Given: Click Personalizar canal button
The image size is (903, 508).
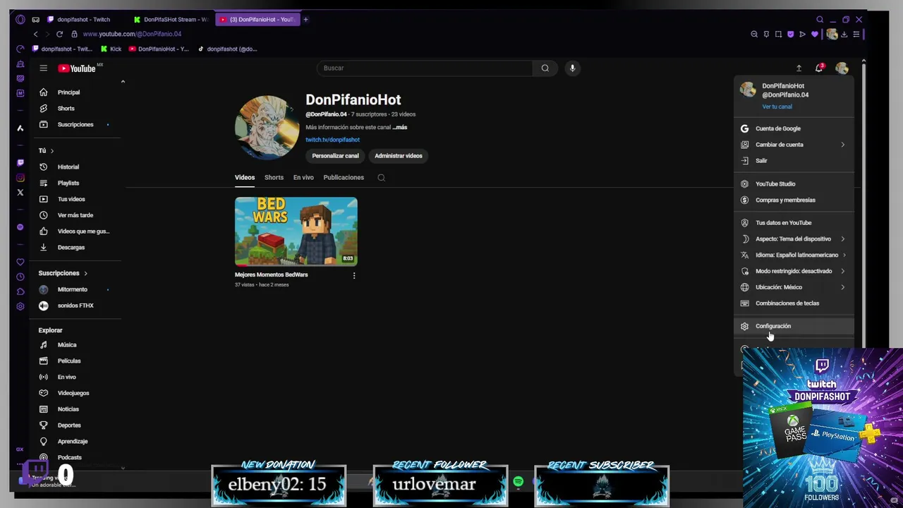Looking at the screenshot, I should [x=335, y=156].
